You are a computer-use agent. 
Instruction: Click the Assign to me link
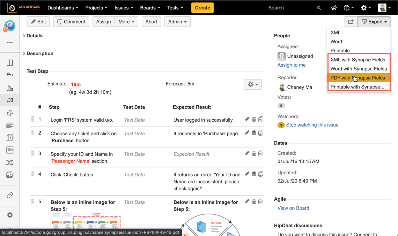(x=292, y=65)
